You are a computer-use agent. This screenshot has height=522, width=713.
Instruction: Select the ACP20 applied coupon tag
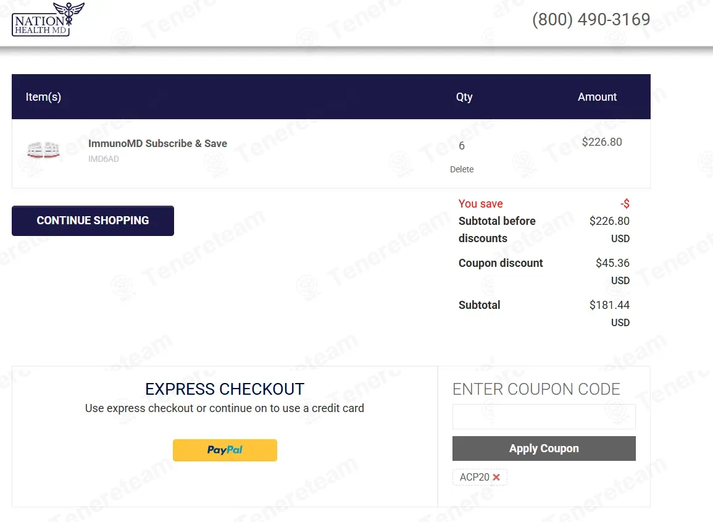[474, 478]
